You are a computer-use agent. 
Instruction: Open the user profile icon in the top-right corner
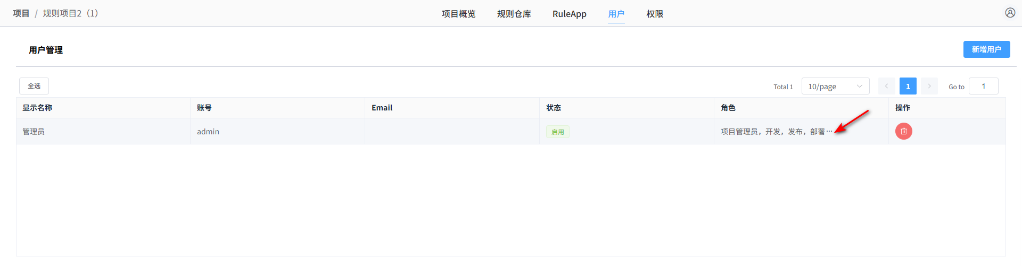click(1010, 13)
